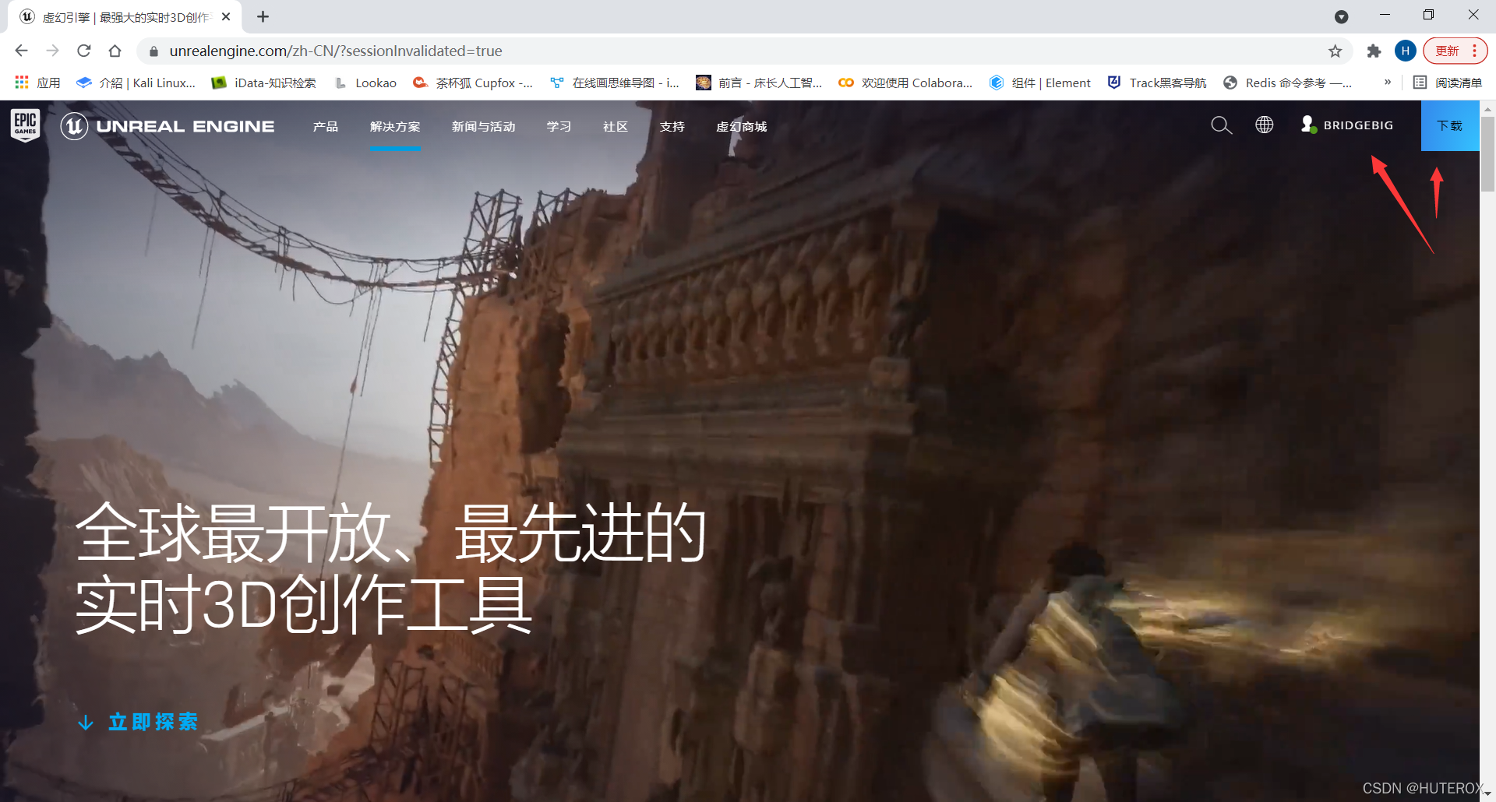Click the Chrome profile avatar H
The height and width of the screenshot is (802, 1496).
tap(1406, 51)
